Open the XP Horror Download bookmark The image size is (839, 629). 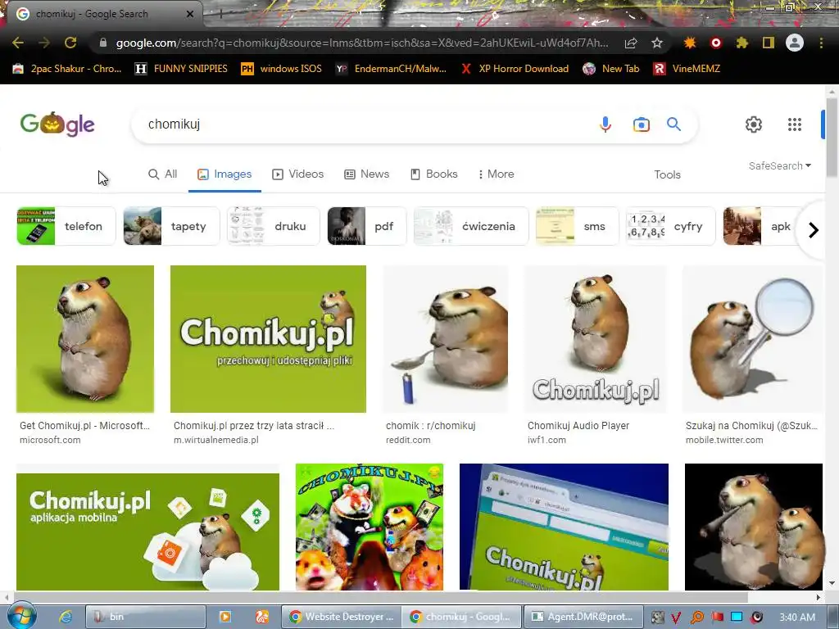coord(515,69)
